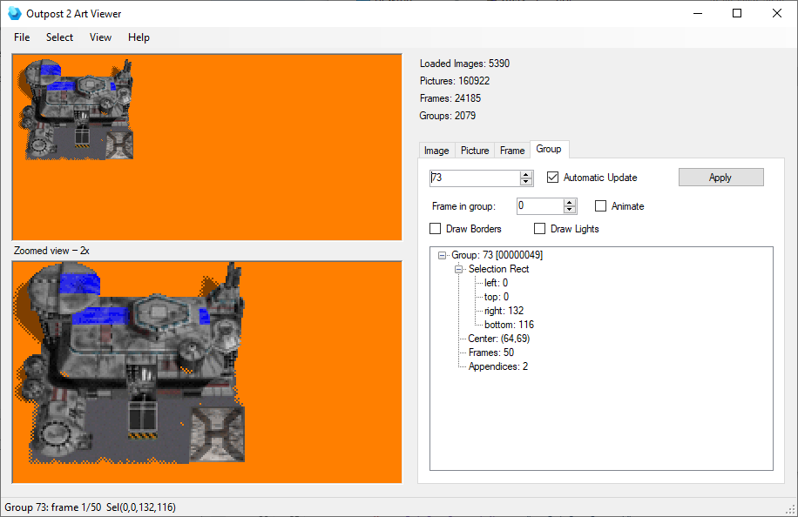Open the Select menu
Viewport: 798px width, 517px height.
(59, 37)
